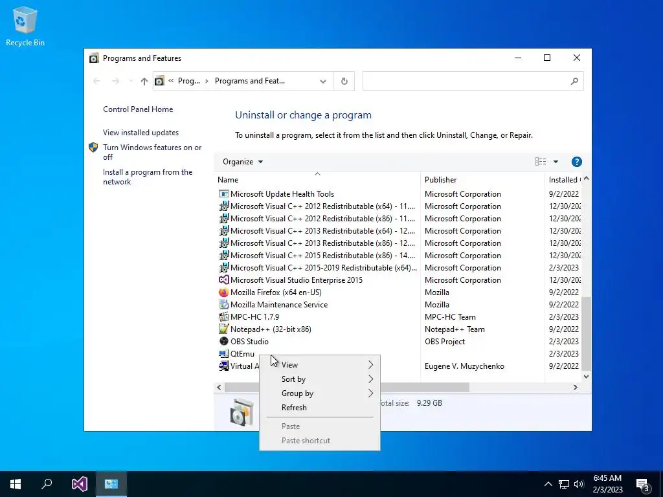
Task: Click the scroll left arrow of the list
Action: (x=219, y=387)
